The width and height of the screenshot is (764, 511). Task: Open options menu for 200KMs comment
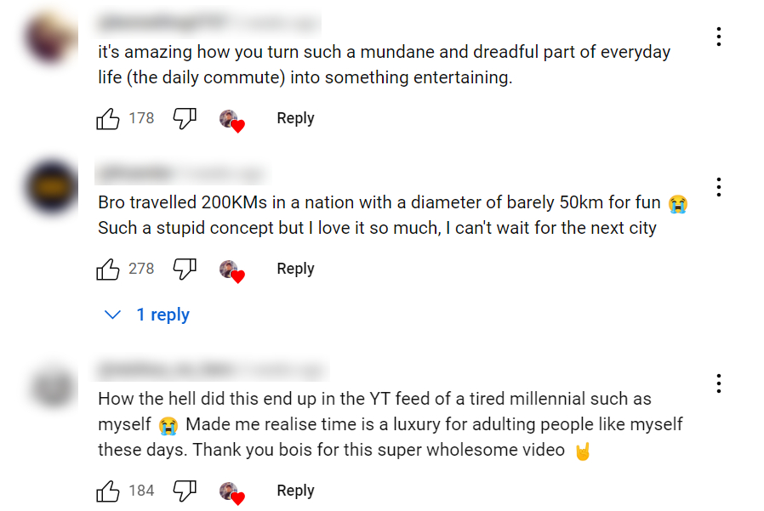pos(719,187)
